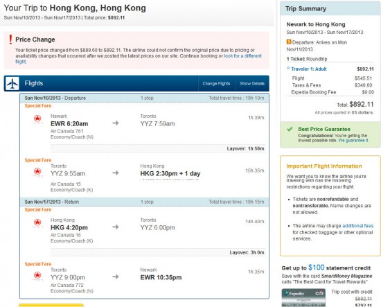Click arrow icon between HKG 4:20pm and YYZ

coord(116,227)
